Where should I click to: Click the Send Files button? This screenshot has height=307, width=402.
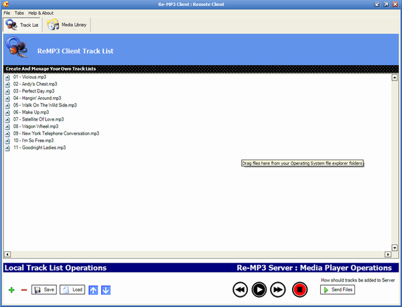coord(338,290)
